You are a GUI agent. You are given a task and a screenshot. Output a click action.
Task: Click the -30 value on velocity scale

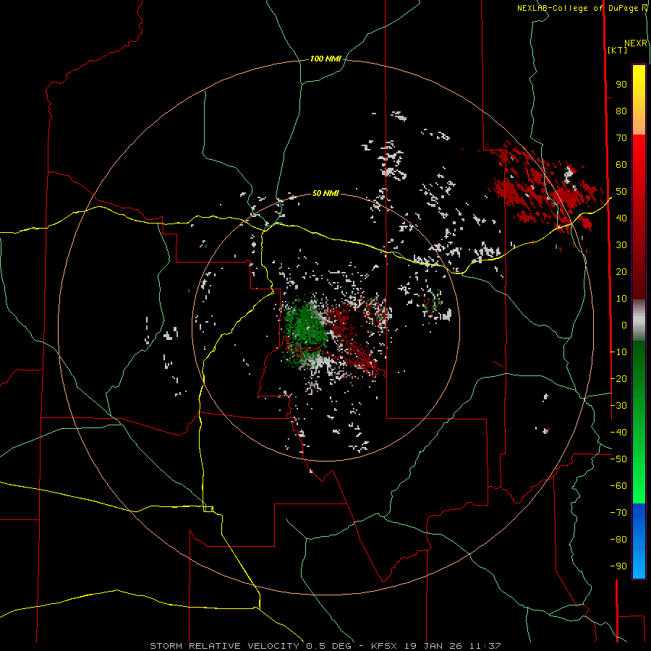618,406
